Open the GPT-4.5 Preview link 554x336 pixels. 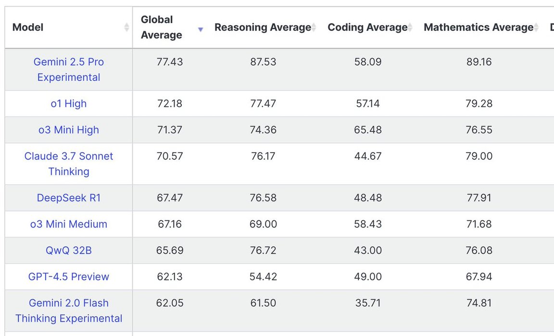click(x=69, y=276)
